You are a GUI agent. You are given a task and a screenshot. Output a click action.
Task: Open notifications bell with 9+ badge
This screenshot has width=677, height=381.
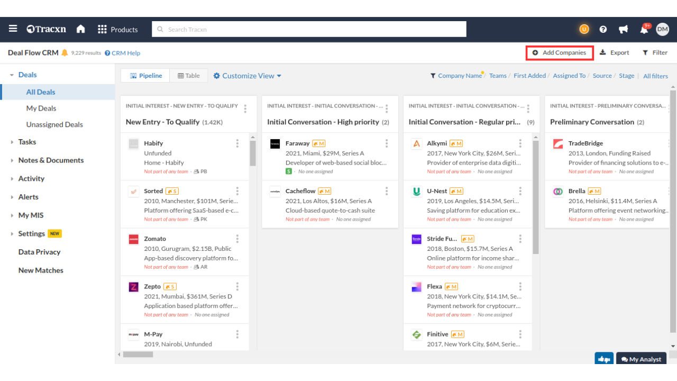pos(644,30)
